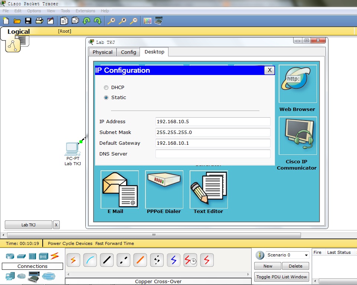Zoom in with the plus magnifier

[111, 21]
